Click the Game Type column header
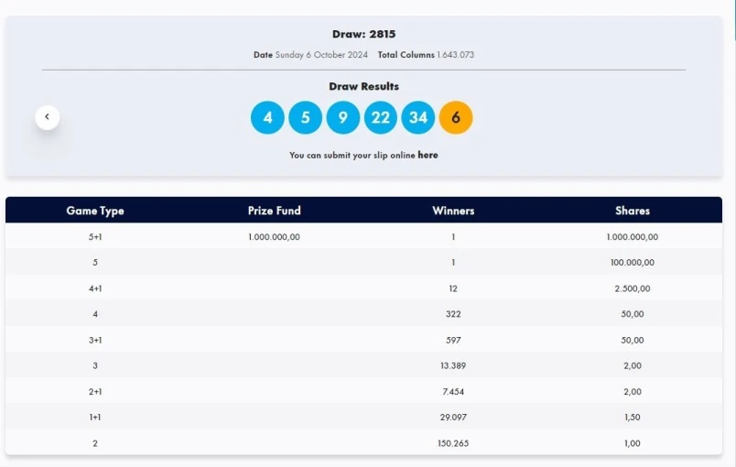736x467 pixels. 95,211
